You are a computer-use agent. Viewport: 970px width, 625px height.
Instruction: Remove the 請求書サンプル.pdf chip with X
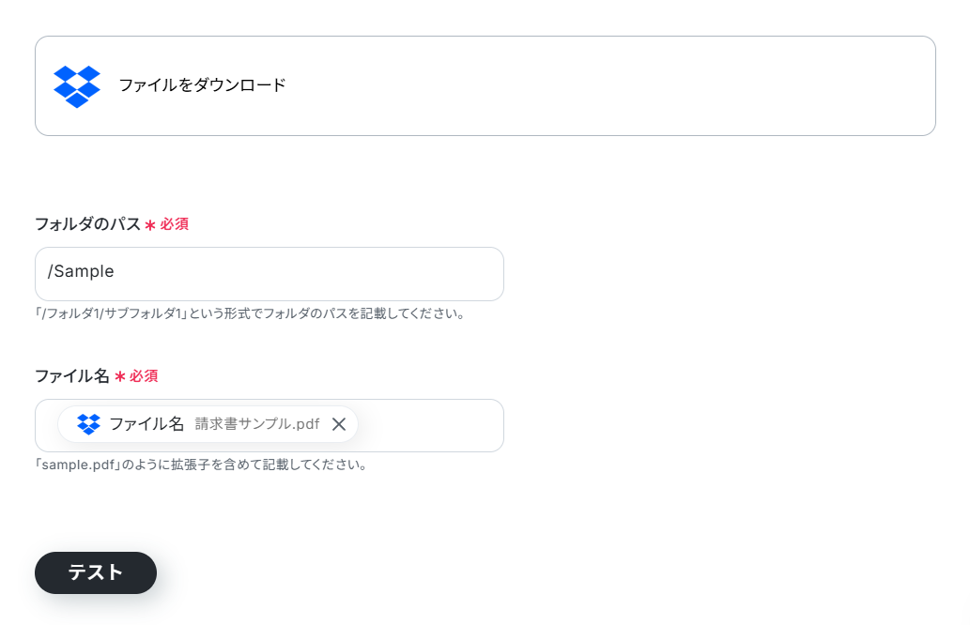pyautogui.click(x=338, y=424)
